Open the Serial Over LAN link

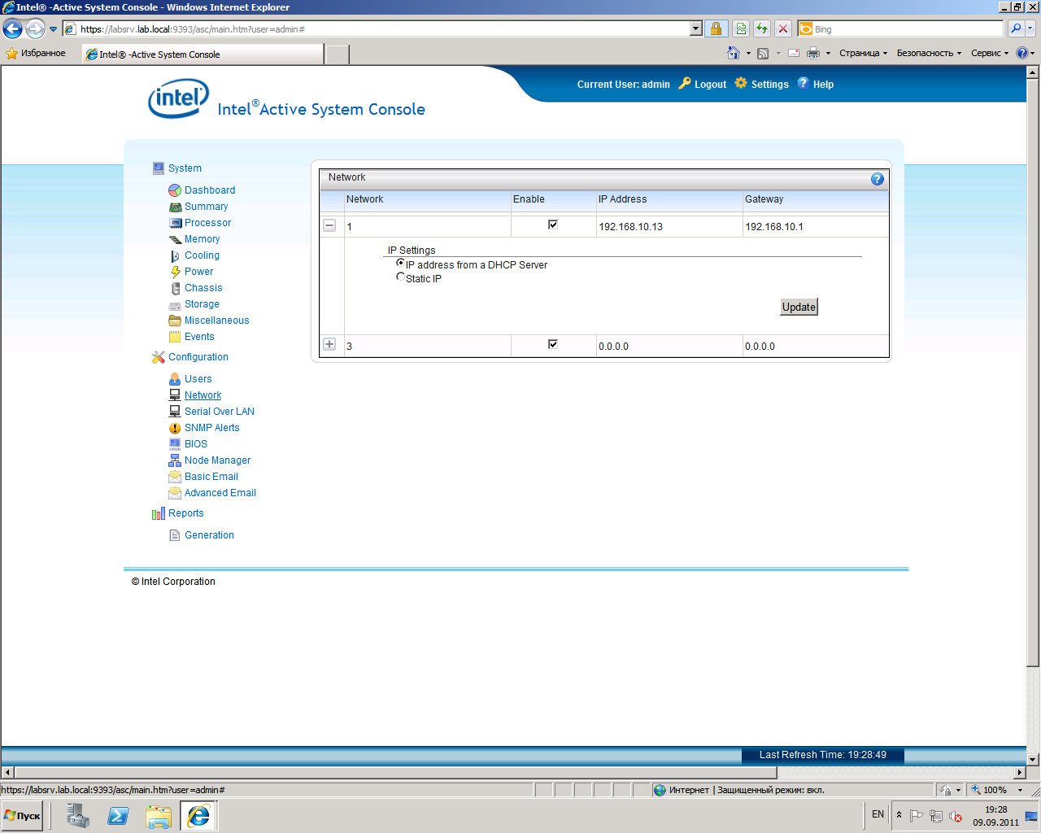(219, 412)
